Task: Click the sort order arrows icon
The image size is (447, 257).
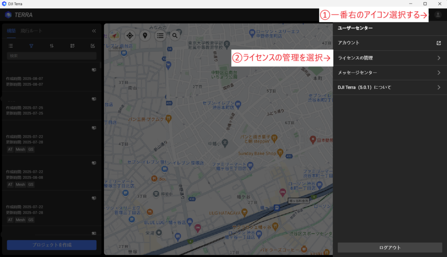Action: 52,45
